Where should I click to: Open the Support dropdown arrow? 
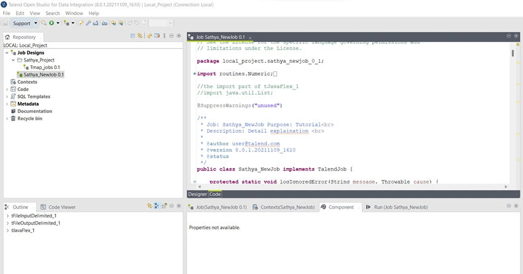pos(36,23)
